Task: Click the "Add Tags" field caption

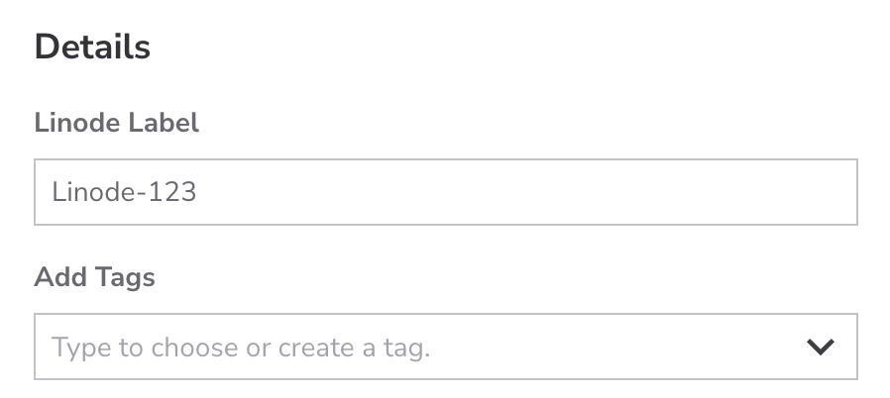Action: [x=95, y=278]
